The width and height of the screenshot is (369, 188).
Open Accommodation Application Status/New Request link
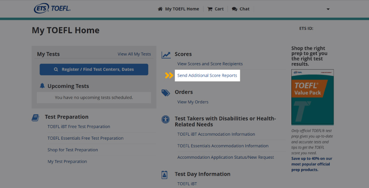226,157
